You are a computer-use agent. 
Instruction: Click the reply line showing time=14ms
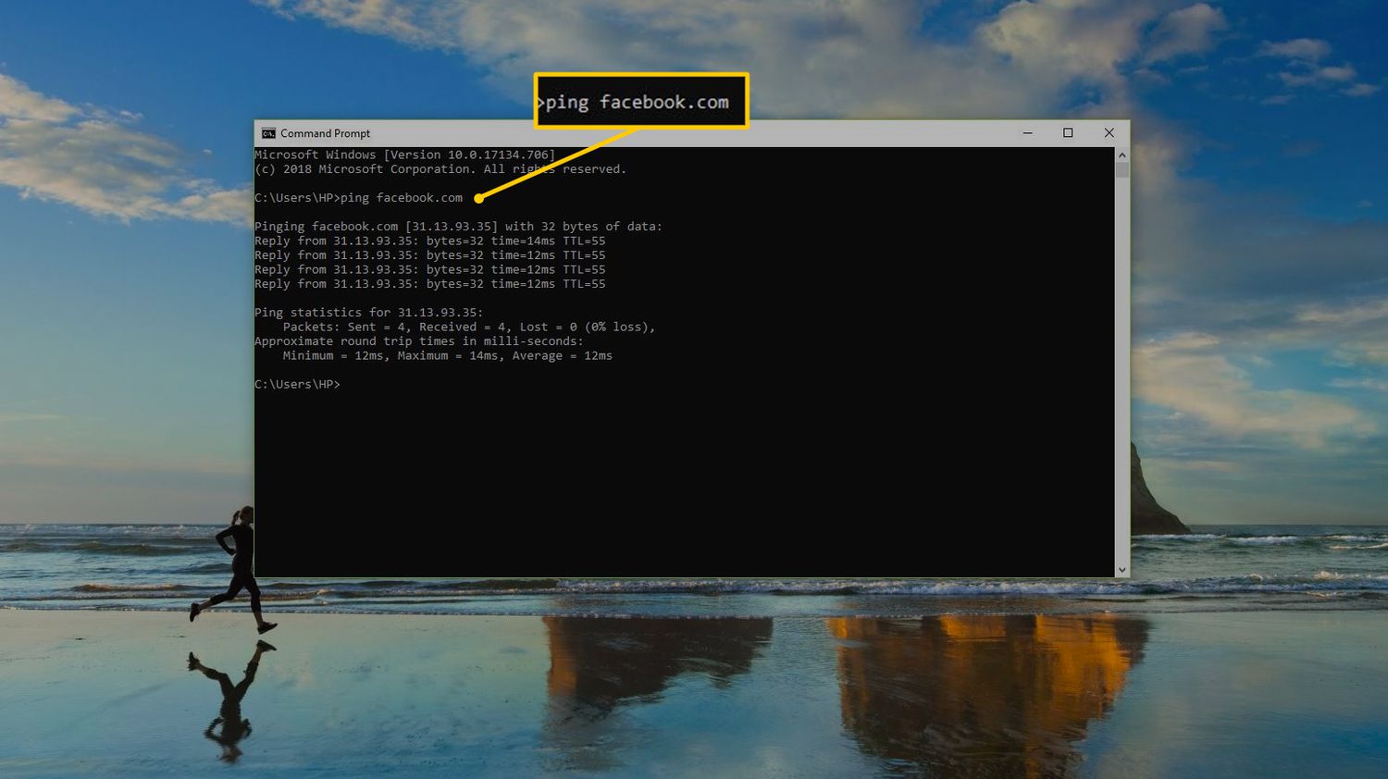pyautogui.click(x=429, y=241)
